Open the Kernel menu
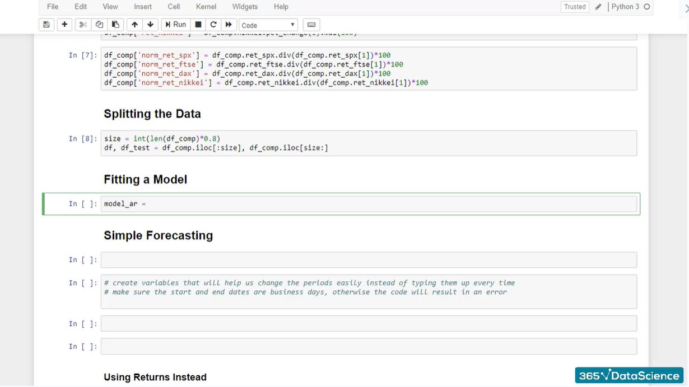This screenshot has width=689, height=387. pos(206,7)
